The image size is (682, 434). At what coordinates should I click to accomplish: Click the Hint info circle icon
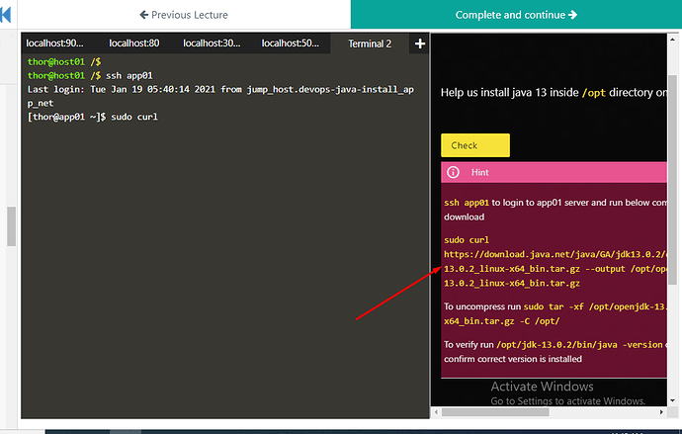point(453,172)
